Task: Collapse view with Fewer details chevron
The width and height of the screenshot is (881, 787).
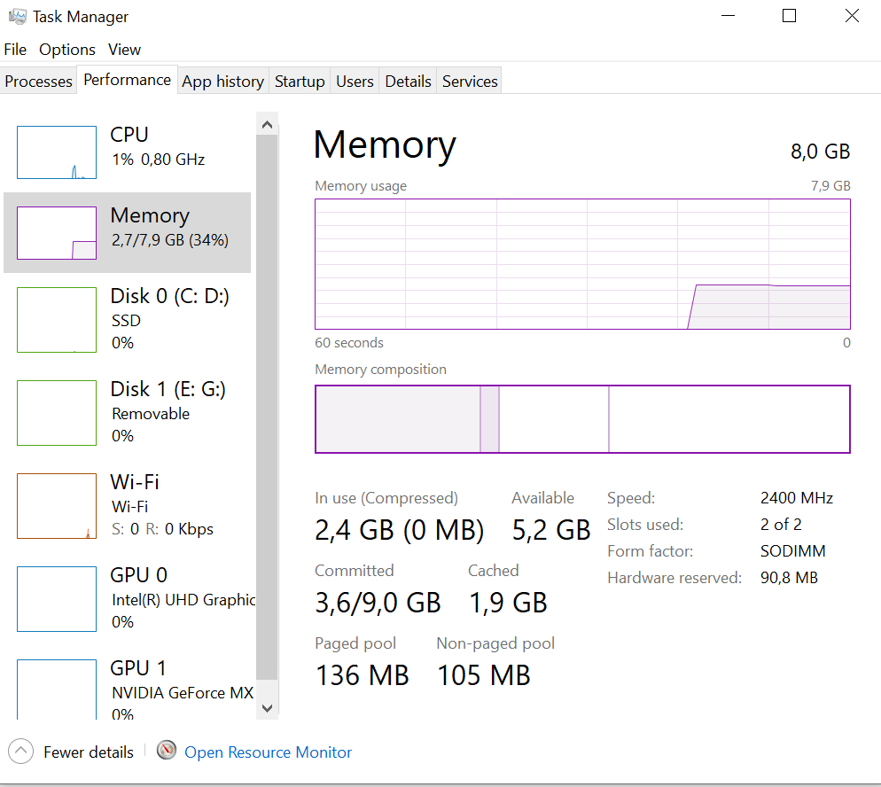Action: point(21,752)
